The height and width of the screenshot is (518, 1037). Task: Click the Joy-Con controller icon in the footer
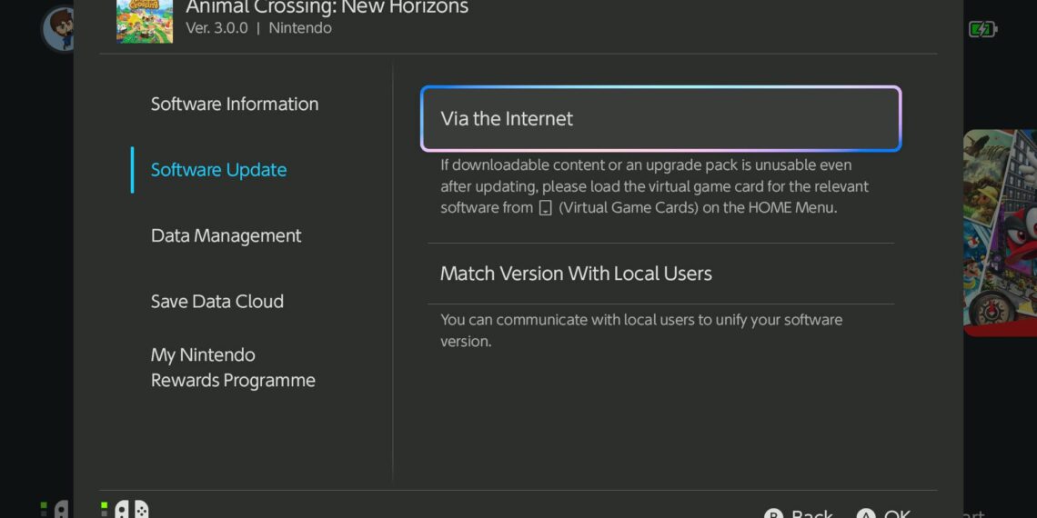click(131, 510)
